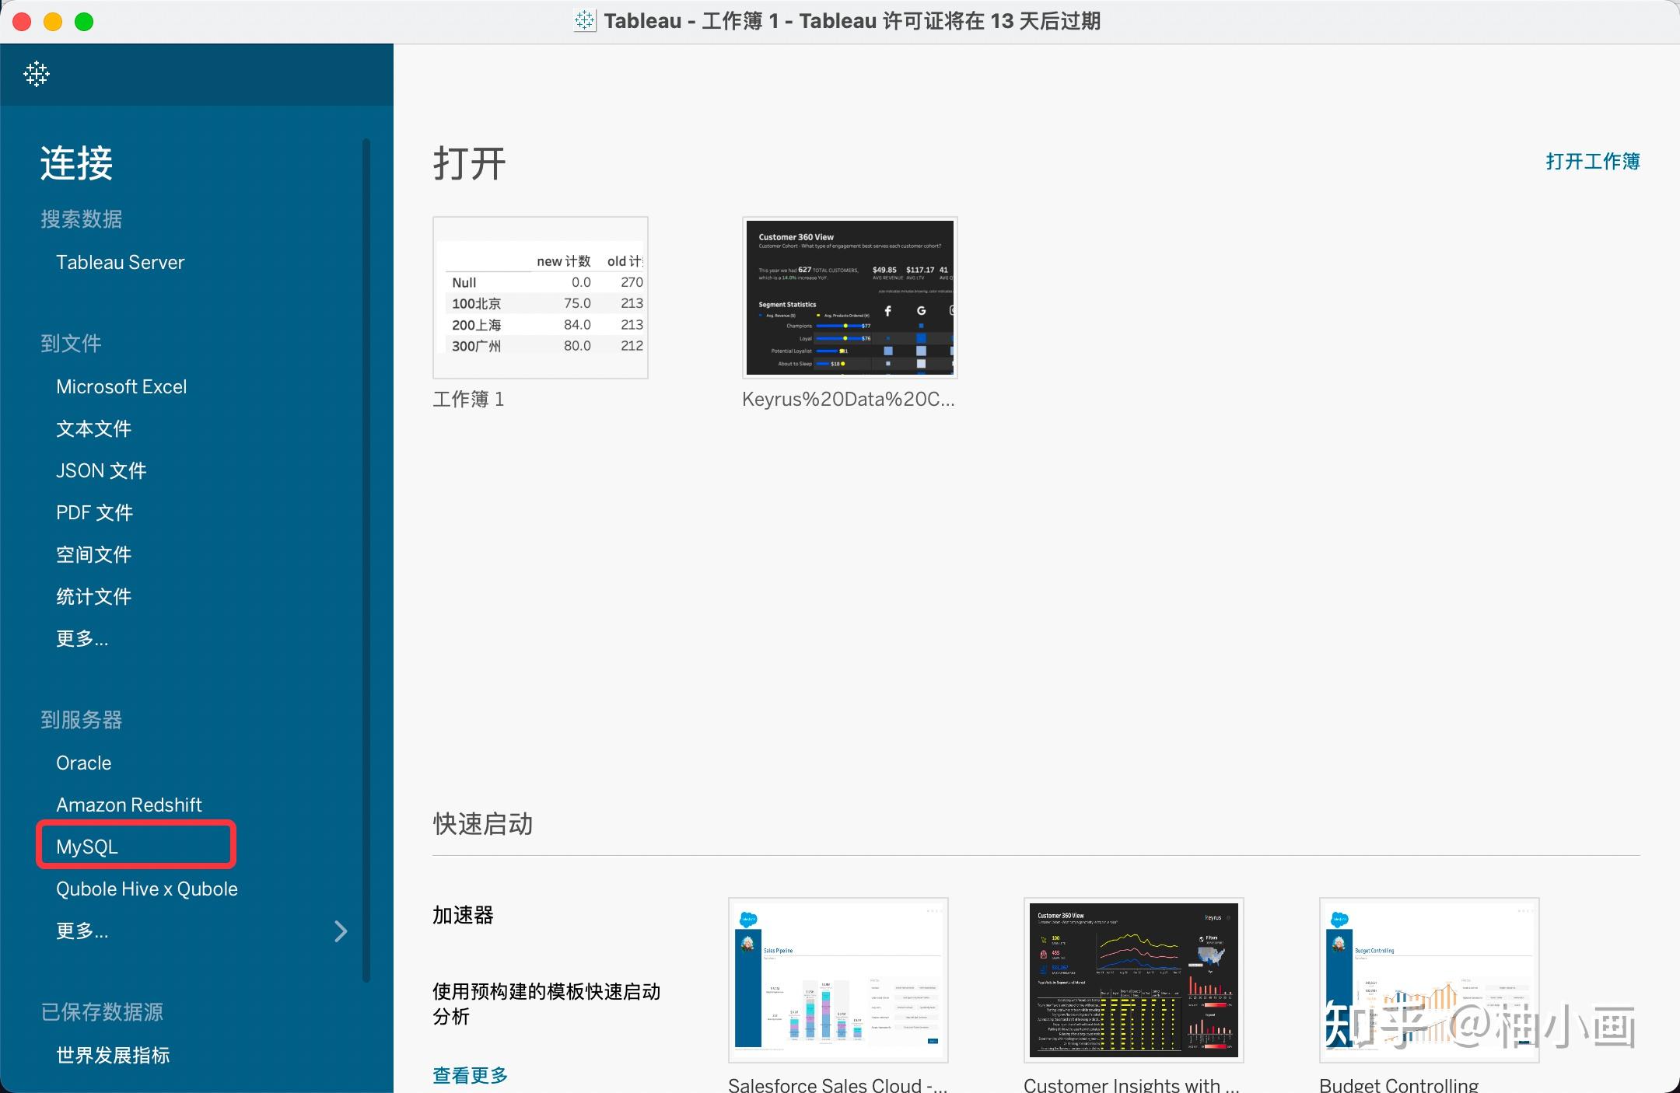Select the MySQL connector highlighted in red
This screenshot has width=1680, height=1093.
click(87, 846)
